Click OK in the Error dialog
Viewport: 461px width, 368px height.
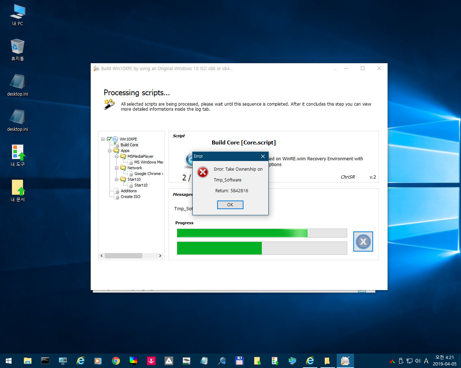(x=230, y=204)
